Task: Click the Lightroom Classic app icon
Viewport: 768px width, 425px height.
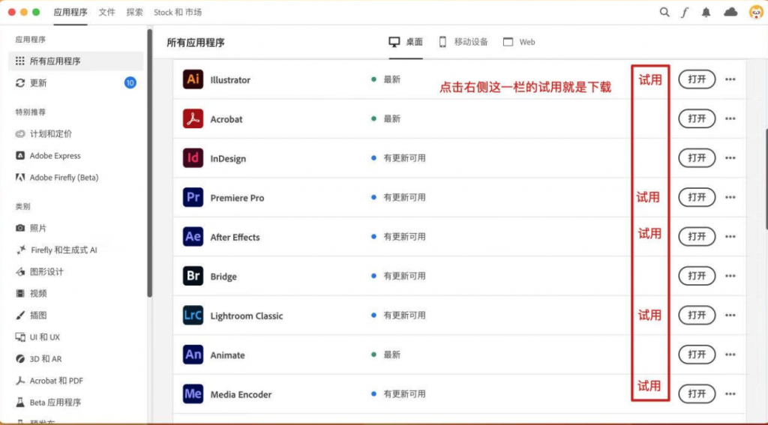Action: [x=193, y=316]
